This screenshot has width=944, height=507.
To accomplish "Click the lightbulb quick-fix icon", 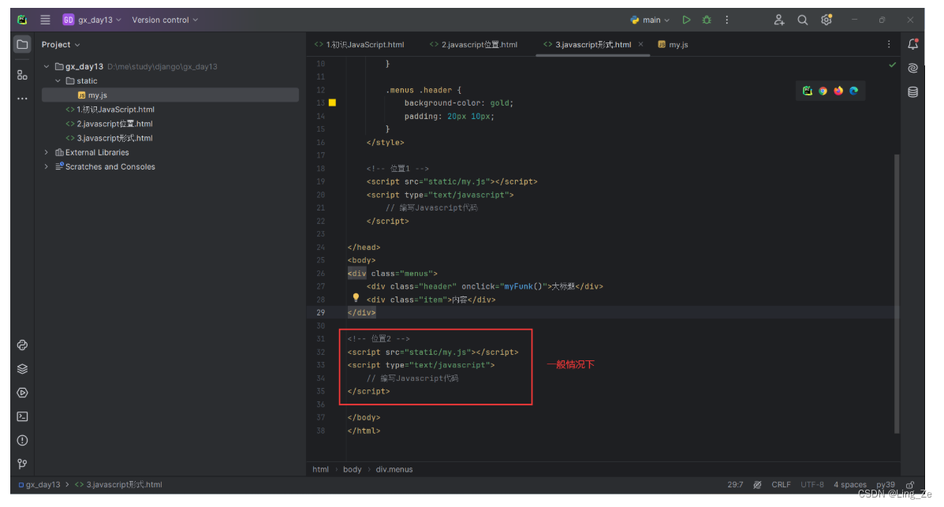I will (x=356, y=297).
